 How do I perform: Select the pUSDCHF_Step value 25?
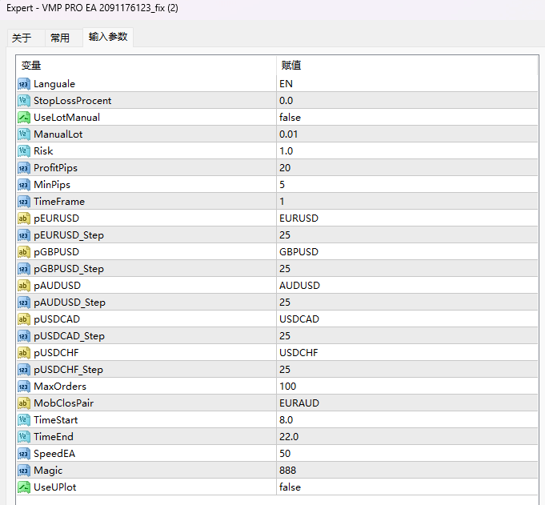(x=285, y=370)
